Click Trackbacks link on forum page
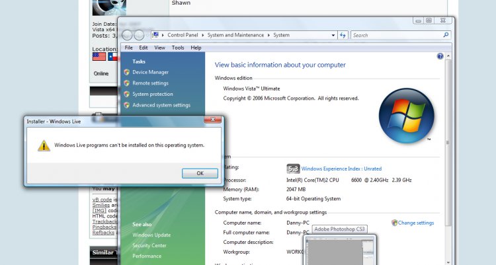Viewport: 496px width, 265px height. pyautogui.click(x=104, y=221)
